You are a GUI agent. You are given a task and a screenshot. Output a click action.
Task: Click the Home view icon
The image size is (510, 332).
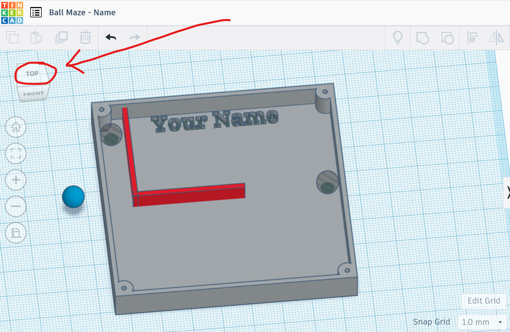pyautogui.click(x=16, y=127)
